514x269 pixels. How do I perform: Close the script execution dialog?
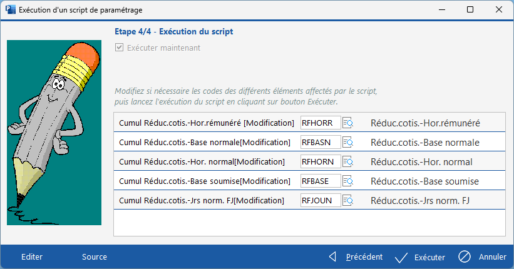[x=498, y=9]
